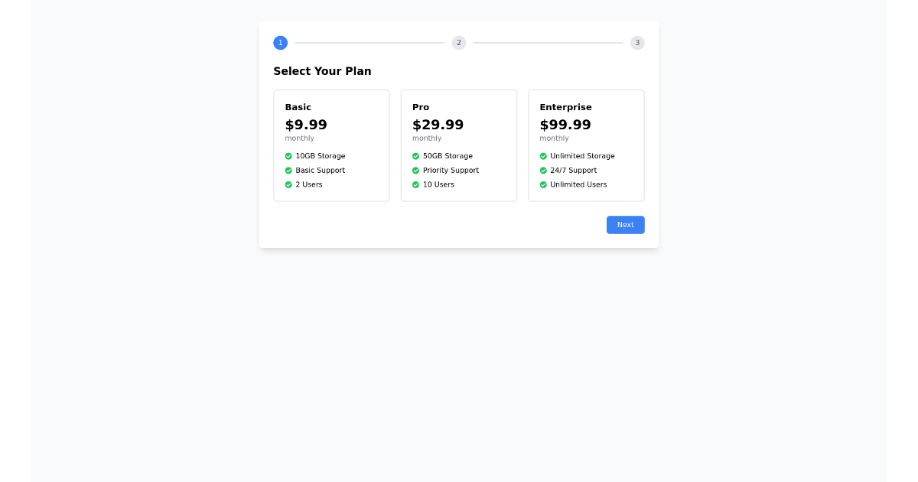Click the Next button

pyautogui.click(x=625, y=224)
